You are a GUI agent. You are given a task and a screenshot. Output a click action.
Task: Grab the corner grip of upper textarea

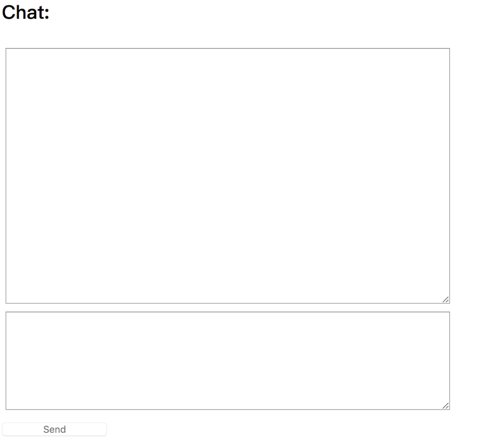[446, 300]
